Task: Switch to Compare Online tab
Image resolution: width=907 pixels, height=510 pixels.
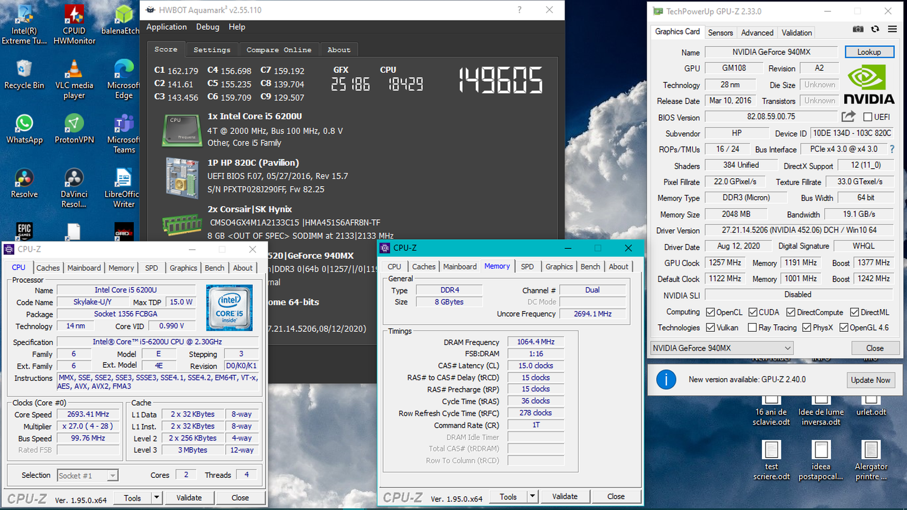Action: click(x=279, y=50)
